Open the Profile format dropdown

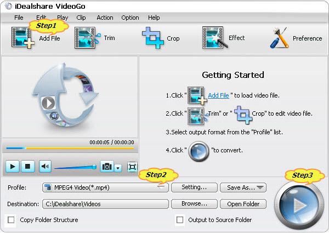point(105,187)
